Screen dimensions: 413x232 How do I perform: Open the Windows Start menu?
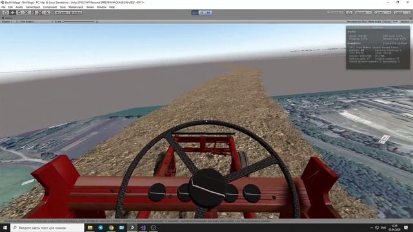pyautogui.click(x=5, y=227)
